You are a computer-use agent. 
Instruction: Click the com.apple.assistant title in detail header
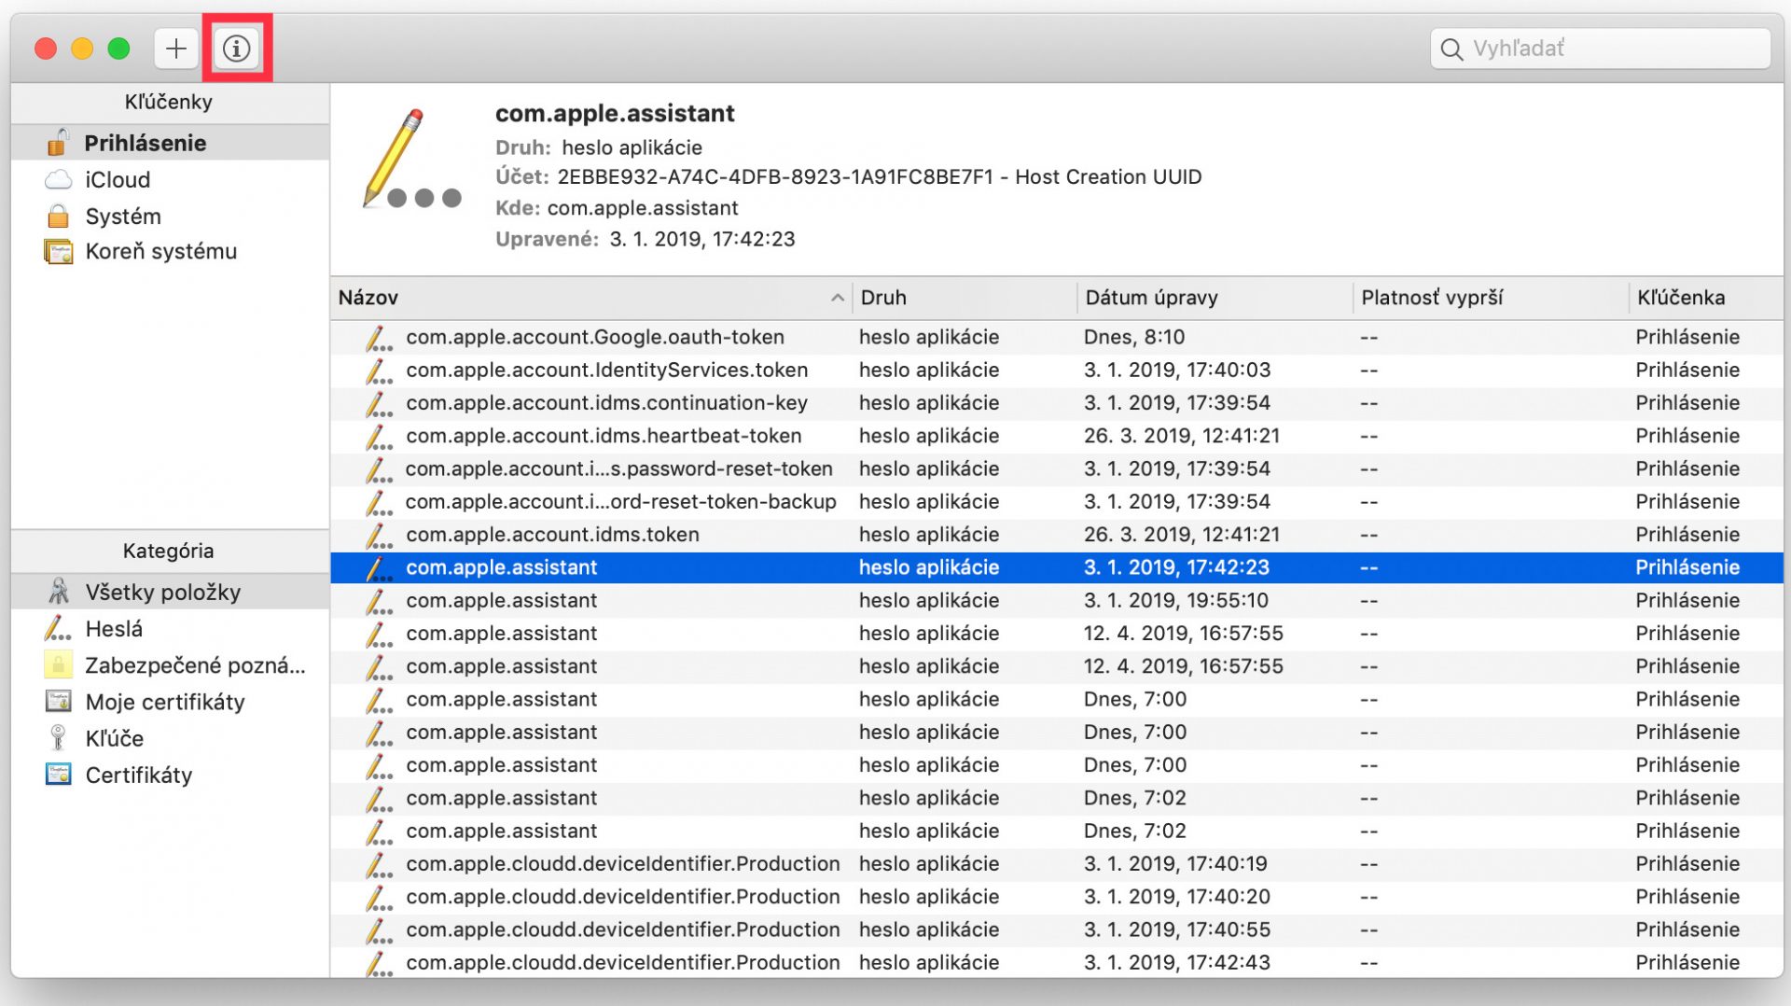(615, 113)
